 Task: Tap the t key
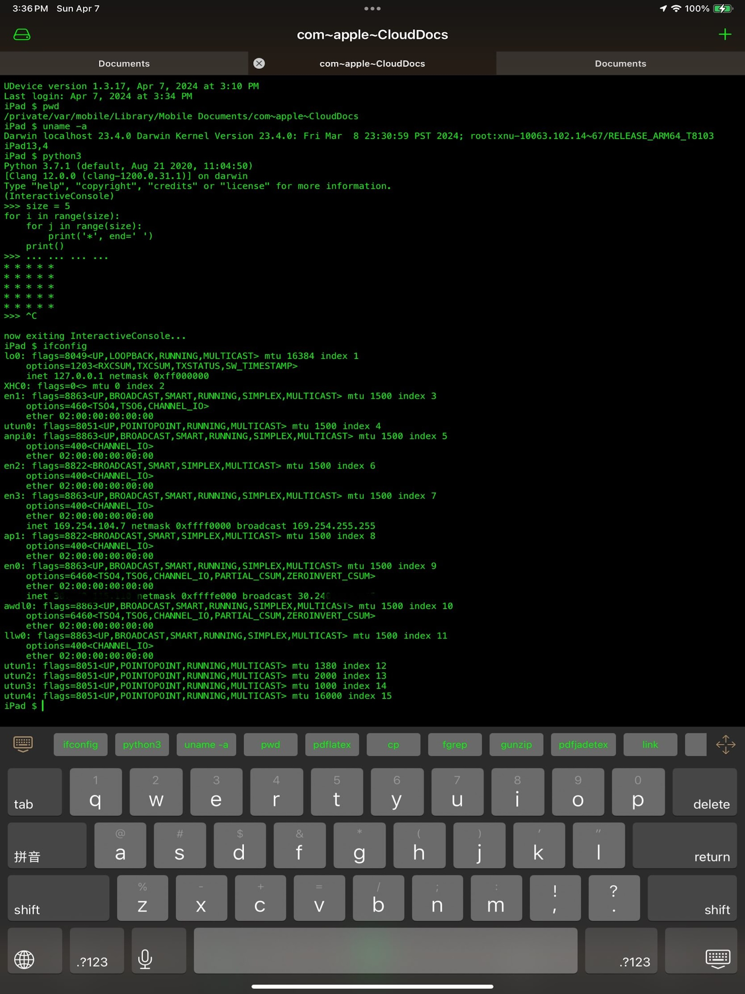(336, 792)
